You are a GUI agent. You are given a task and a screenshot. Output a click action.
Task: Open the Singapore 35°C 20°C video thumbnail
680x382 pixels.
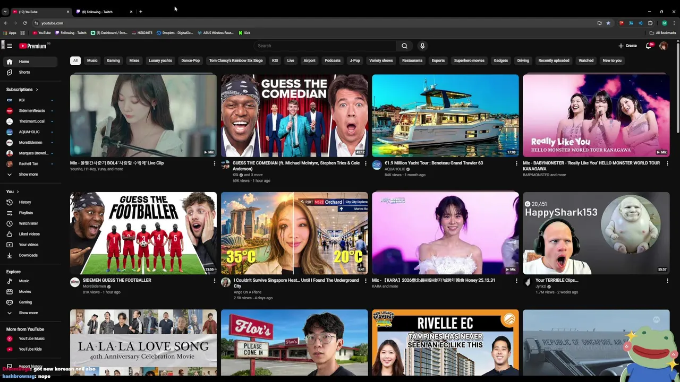(294, 233)
